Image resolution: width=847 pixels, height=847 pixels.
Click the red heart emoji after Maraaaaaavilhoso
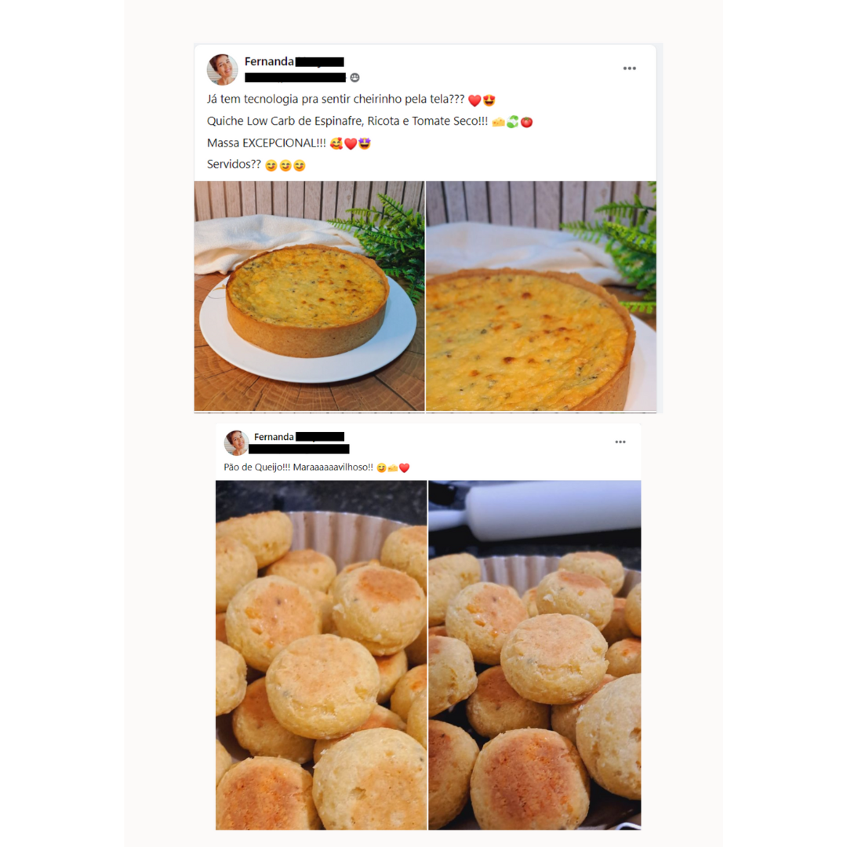[404, 467]
